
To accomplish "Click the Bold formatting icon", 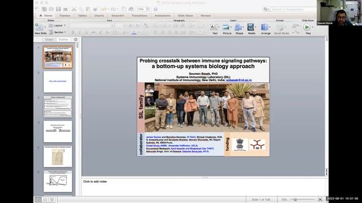I will (x=73, y=33).
